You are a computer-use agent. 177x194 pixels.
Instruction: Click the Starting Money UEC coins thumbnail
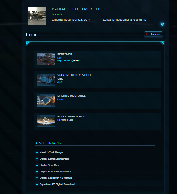point(46,80)
